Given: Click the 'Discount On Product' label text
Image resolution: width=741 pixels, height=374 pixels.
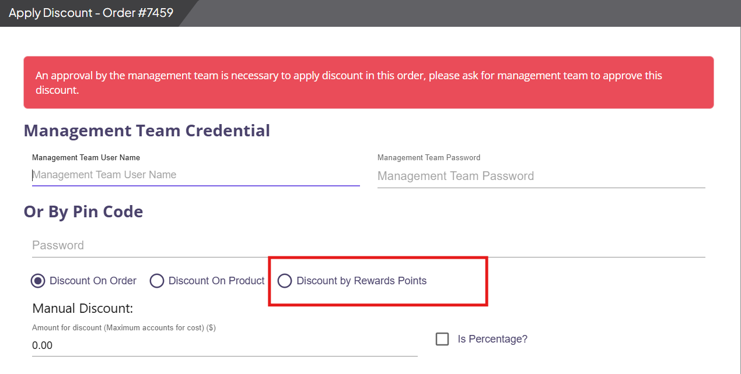Looking at the screenshot, I should pyautogui.click(x=216, y=281).
